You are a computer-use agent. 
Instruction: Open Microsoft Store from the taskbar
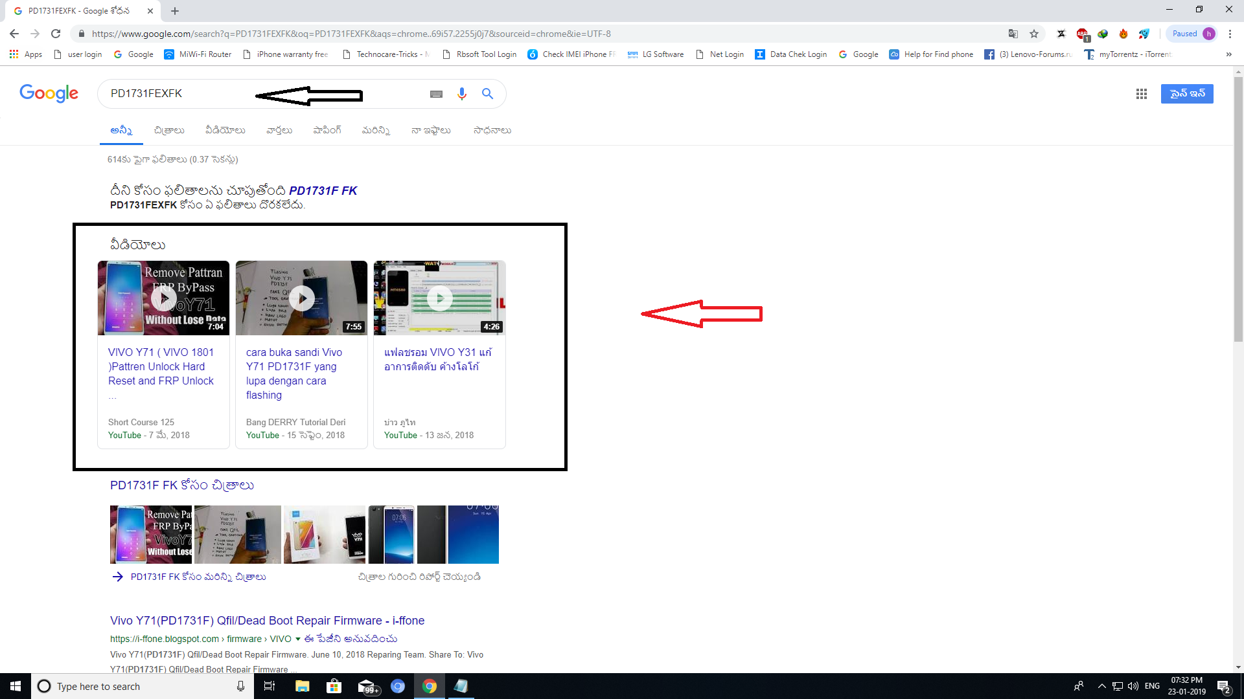point(334,686)
